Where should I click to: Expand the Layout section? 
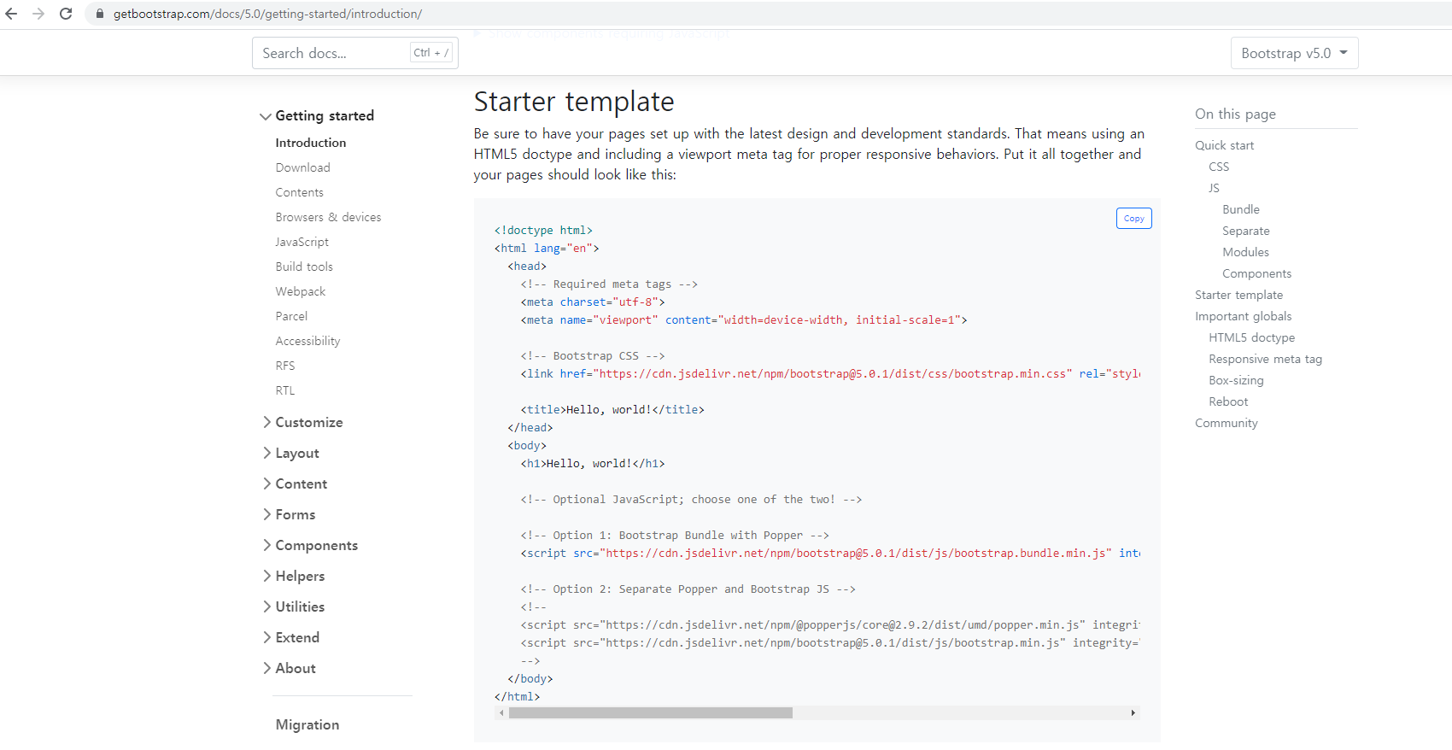290,453
